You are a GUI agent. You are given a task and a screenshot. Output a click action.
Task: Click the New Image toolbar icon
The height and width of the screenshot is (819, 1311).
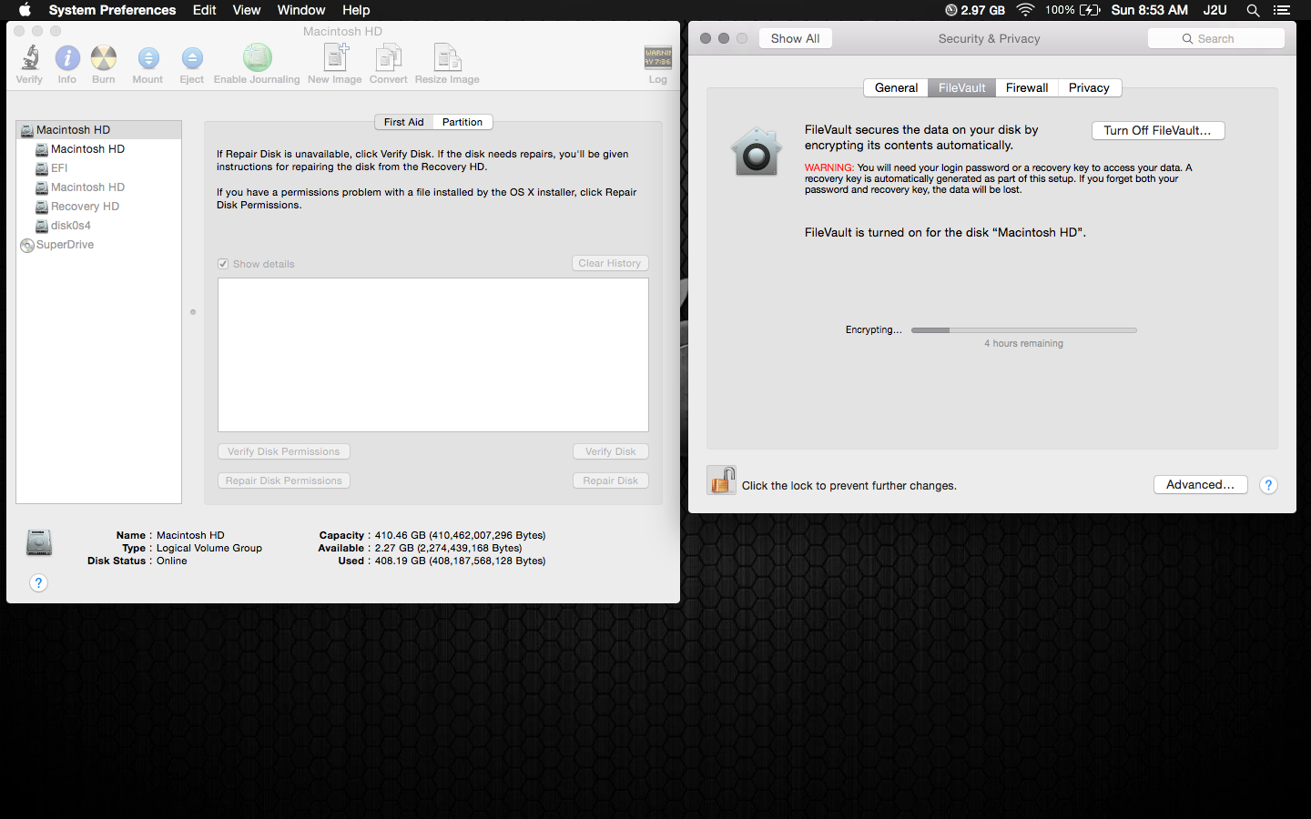[336, 57]
